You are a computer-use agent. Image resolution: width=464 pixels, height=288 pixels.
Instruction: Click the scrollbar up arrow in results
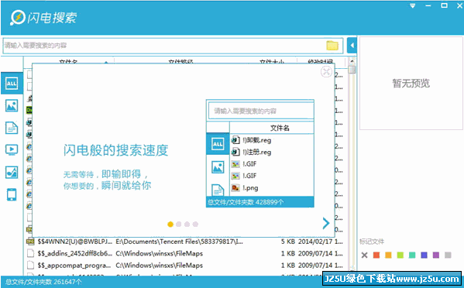click(352, 61)
